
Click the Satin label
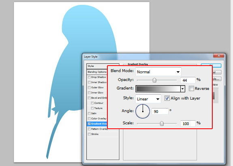pyautogui.click(x=94, y=113)
